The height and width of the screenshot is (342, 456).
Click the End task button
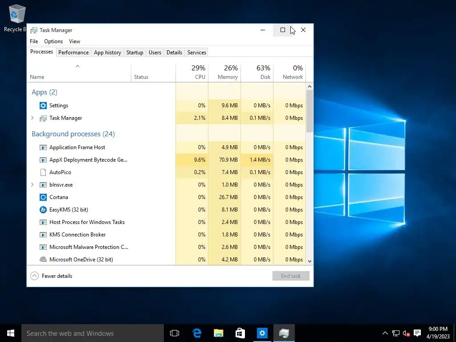[291, 276]
